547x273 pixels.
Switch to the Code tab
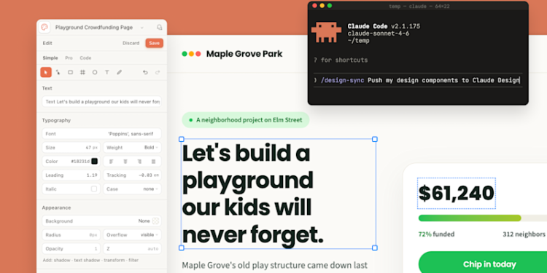point(85,58)
